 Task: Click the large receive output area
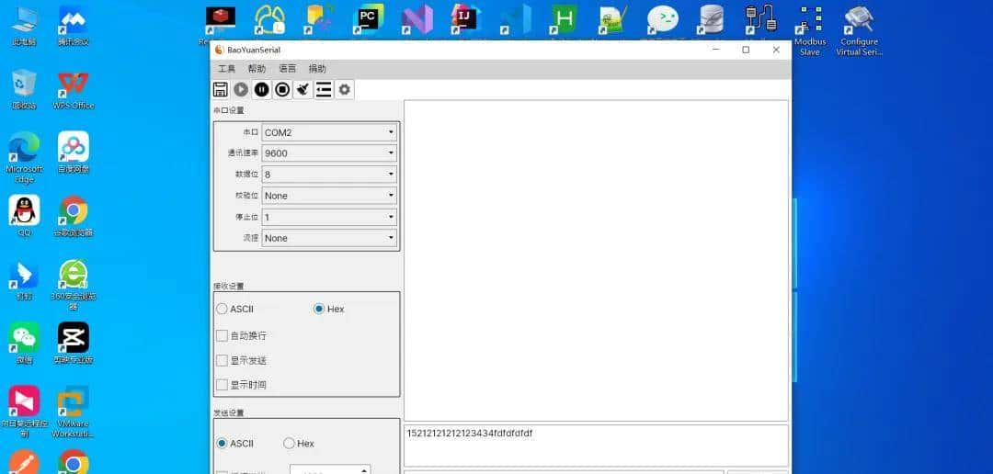[x=596, y=260]
